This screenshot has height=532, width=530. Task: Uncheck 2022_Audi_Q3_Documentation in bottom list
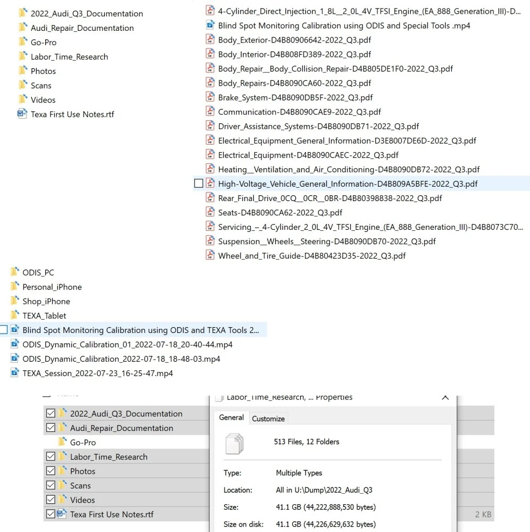coord(51,413)
